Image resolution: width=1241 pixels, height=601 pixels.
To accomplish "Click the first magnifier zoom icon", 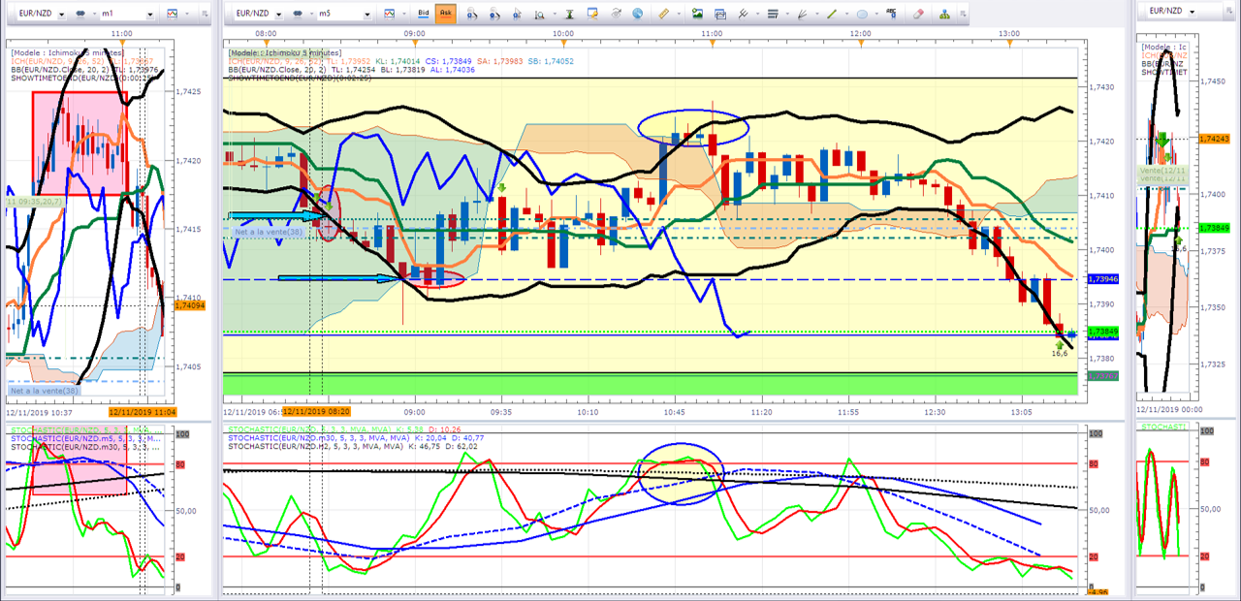I will point(472,14).
